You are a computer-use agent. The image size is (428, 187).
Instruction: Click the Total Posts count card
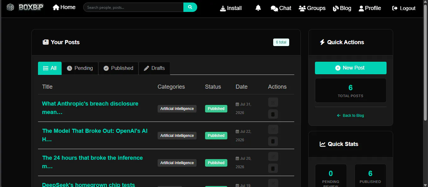(x=350, y=91)
